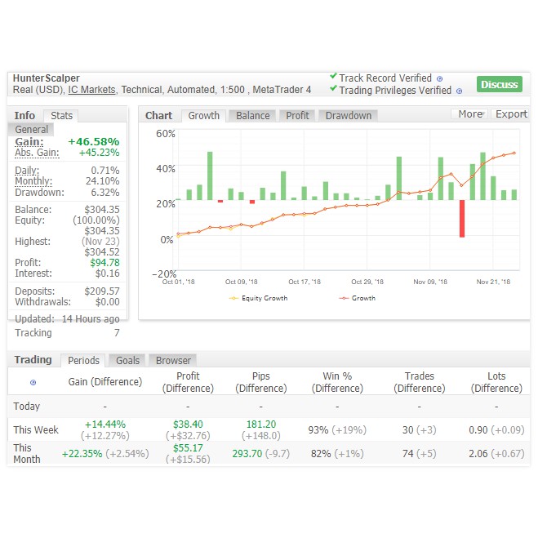Open the IC Markets broker link
This screenshot has height=538, width=538.
91,90
